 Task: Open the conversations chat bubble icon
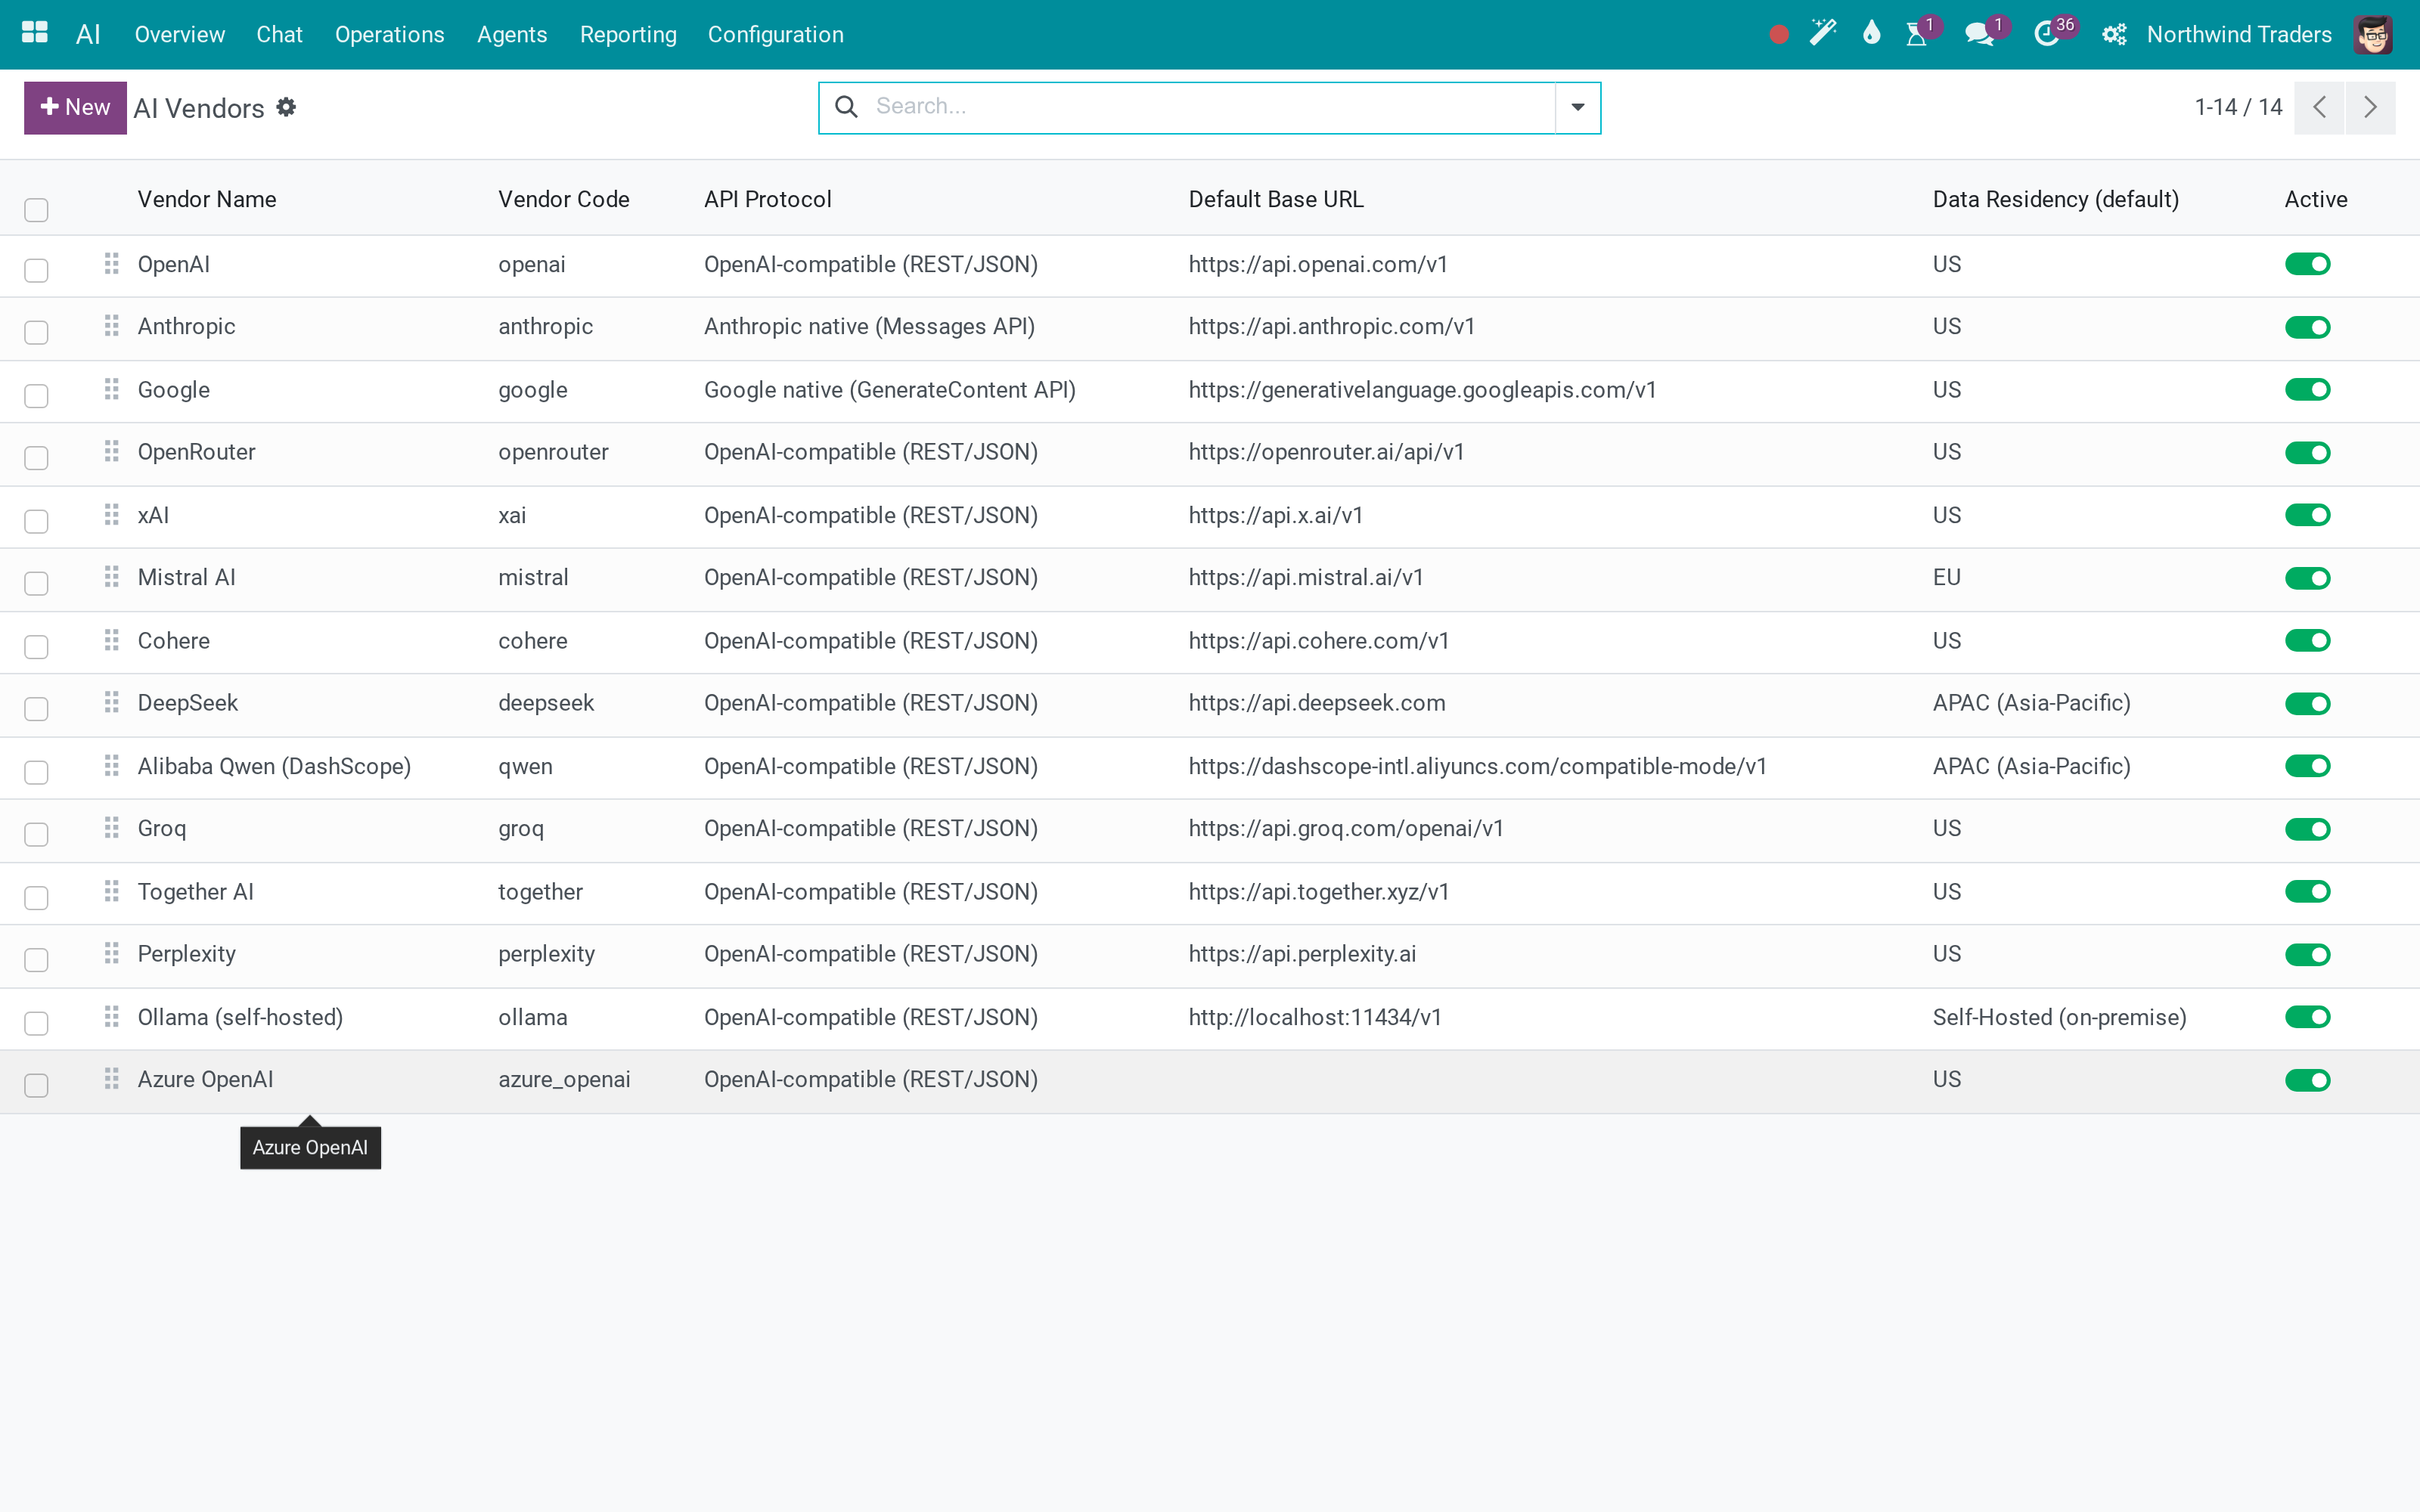pyautogui.click(x=1978, y=34)
